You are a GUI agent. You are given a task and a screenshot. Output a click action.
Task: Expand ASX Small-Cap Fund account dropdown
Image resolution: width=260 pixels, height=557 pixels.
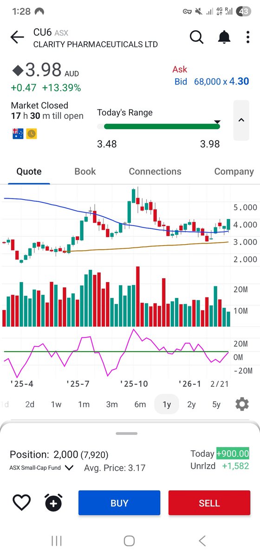41,468
